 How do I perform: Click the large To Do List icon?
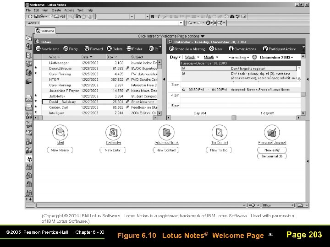coord(220,132)
